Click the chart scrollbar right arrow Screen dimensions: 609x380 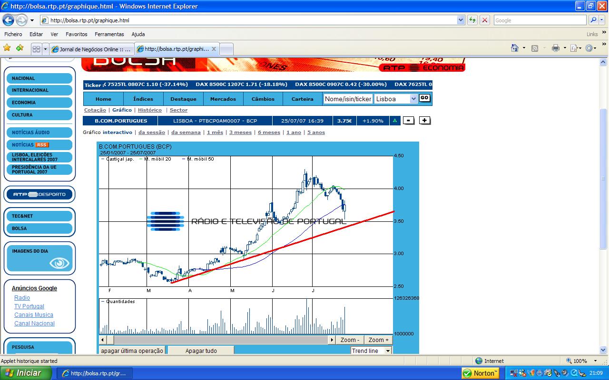(x=333, y=340)
